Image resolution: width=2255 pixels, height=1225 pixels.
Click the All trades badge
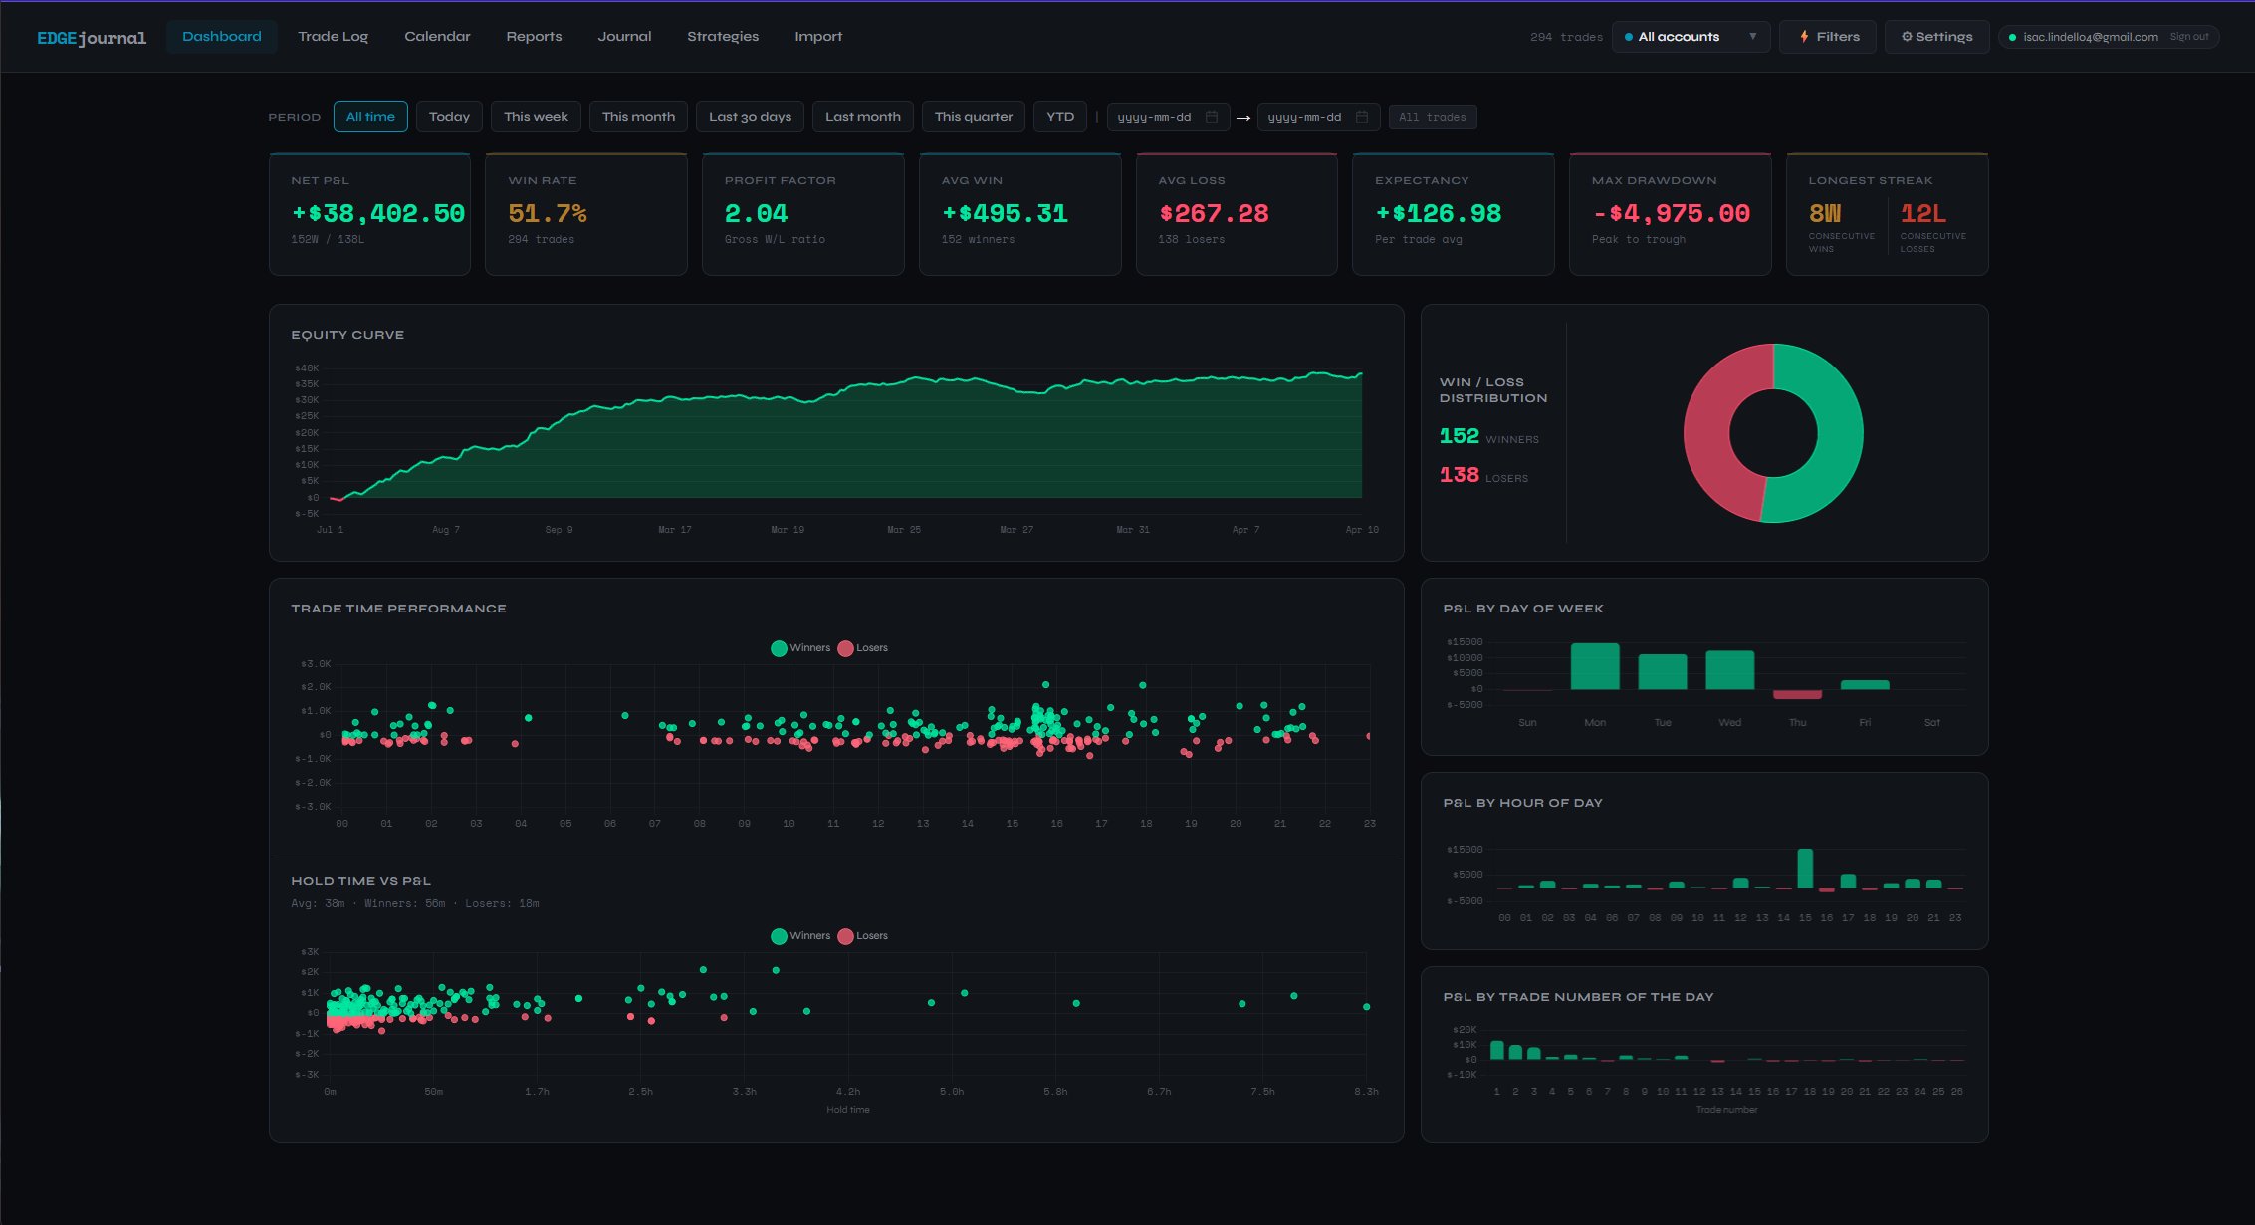(x=1432, y=117)
